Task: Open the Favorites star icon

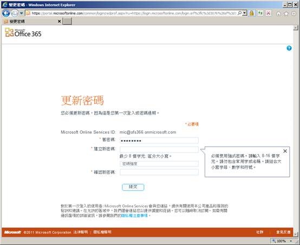Action: click(286, 14)
